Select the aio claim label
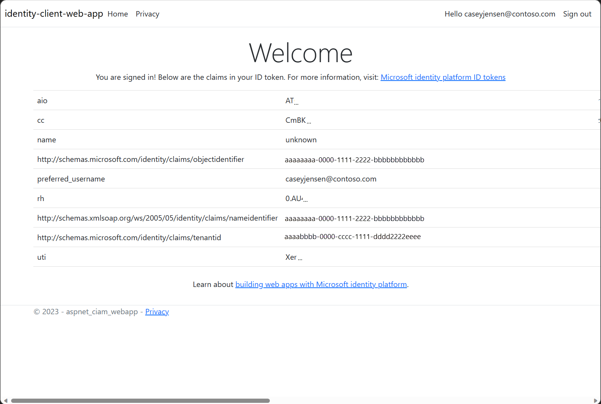601x404 pixels. (42, 101)
